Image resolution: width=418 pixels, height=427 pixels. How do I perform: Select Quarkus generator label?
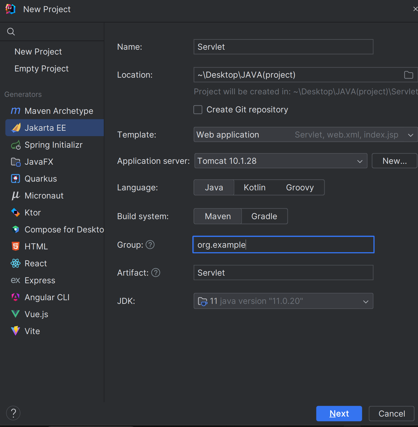coord(41,179)
